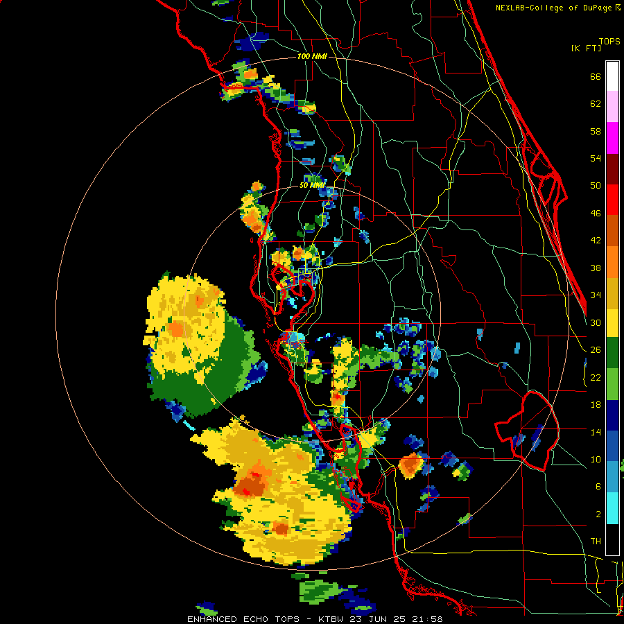Click the '46' legend value
Viewport: 624px width, 624px height.
click(596, 214)
